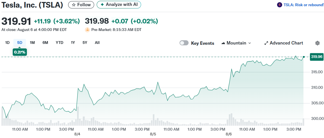The width and height of the screenshot is (324, 138).
Task: Click the 8/6 date axis label
Action: tap(229, 134)
